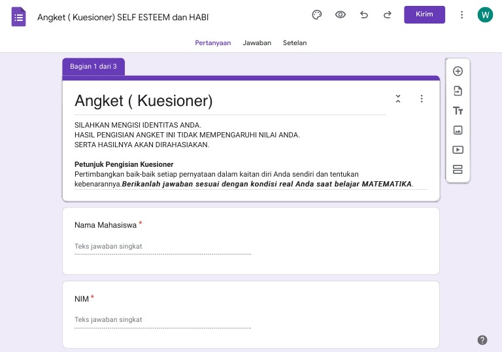The height and width of the screenshot is (352, 502).
Task: Add a new question from sidebar
Action: coord(458,71)
